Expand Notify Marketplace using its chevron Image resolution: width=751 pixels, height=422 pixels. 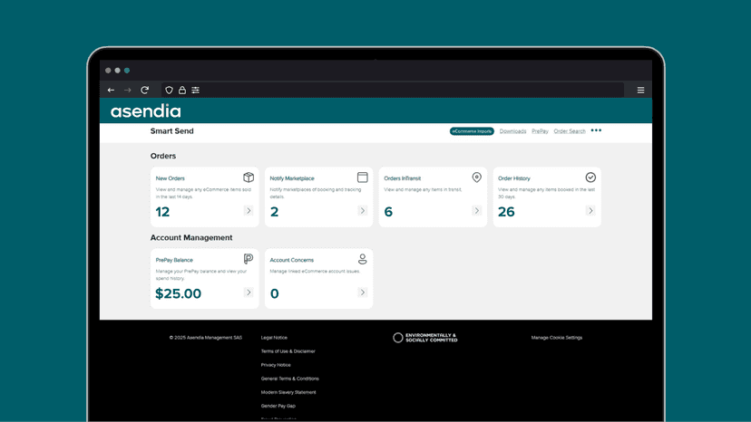(362, 210)
